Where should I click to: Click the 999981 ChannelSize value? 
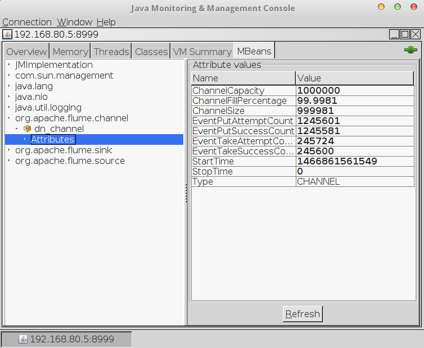(x=355, y=111)
